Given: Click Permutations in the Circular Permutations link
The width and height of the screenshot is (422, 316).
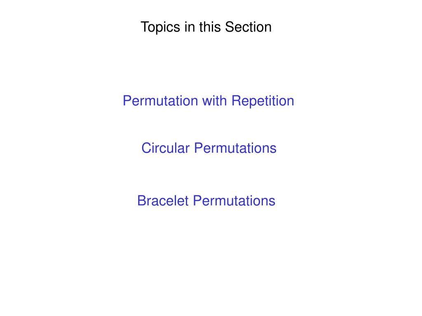Looking at the screenshot, I should (235, 148).
